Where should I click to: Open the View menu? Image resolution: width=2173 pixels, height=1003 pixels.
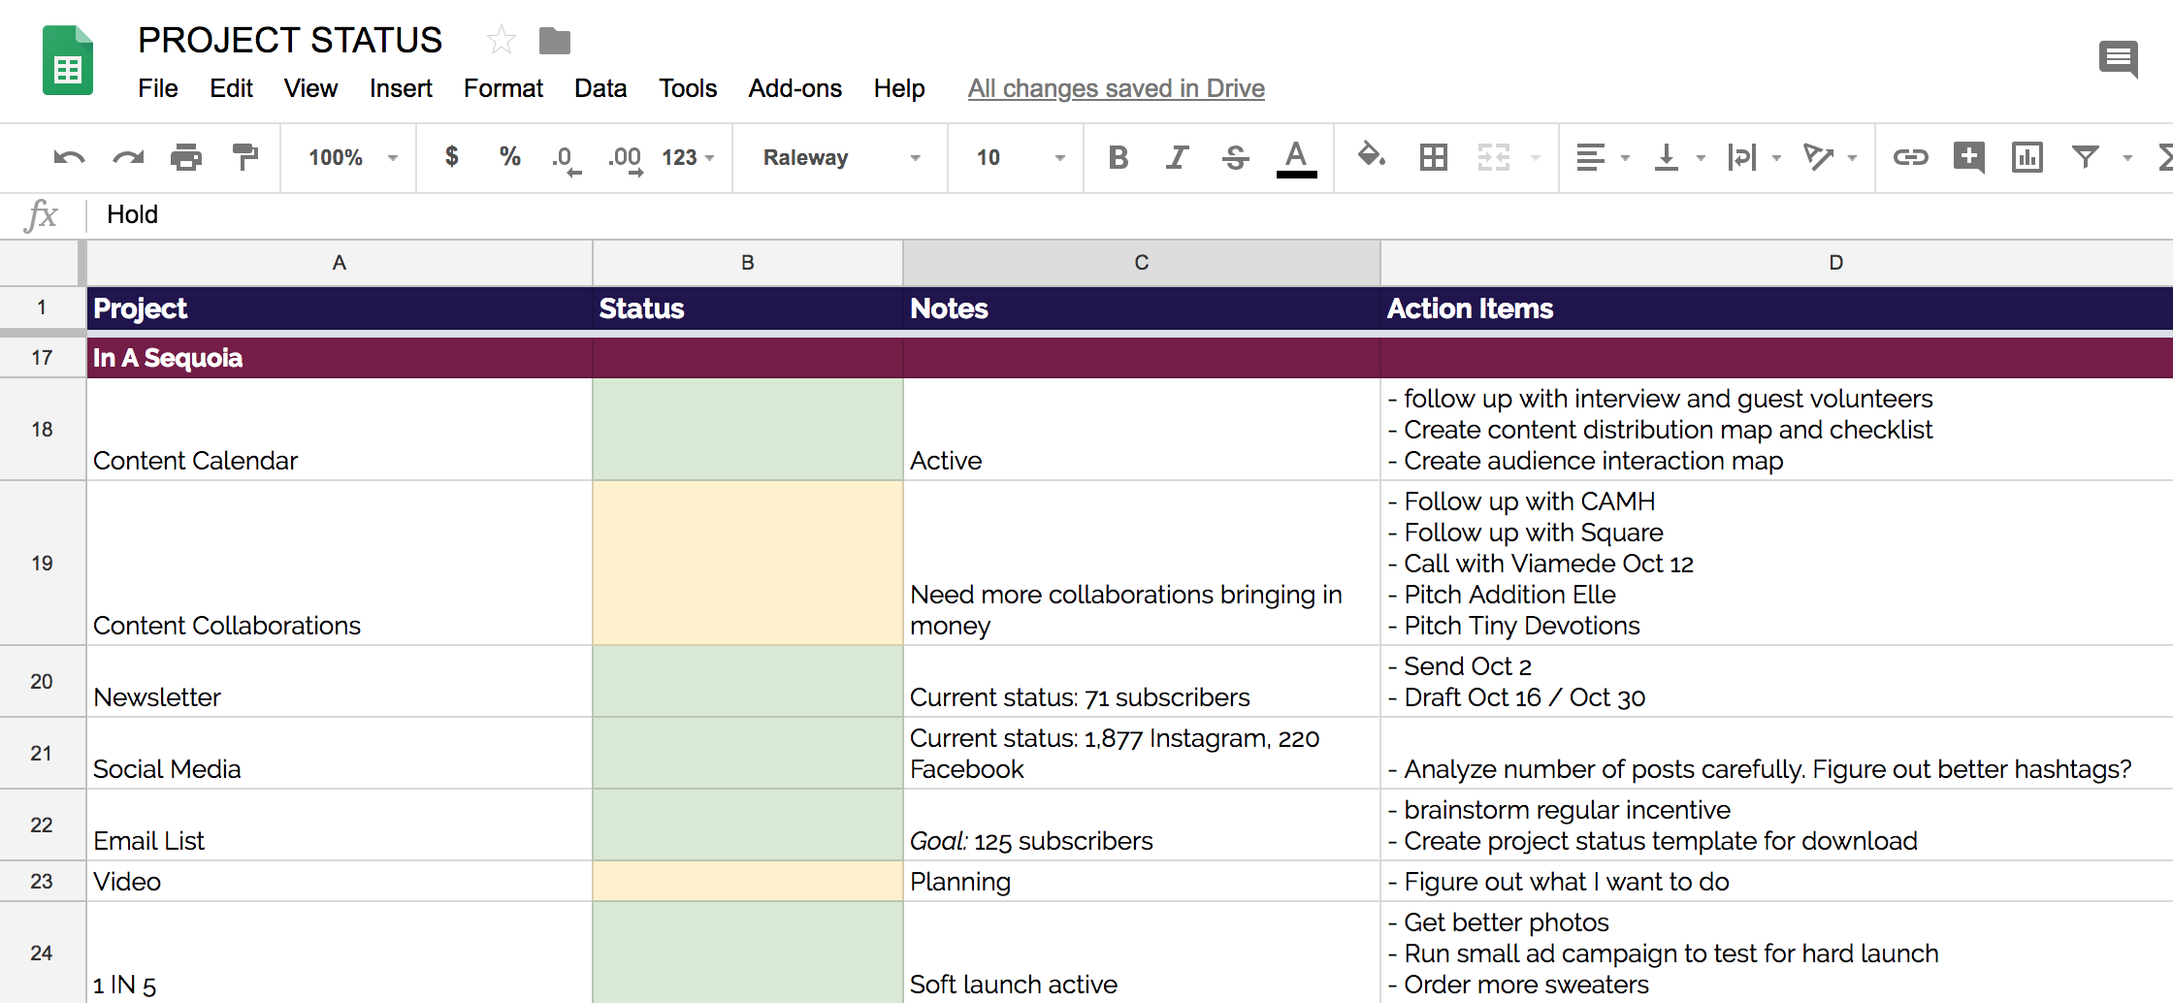310,88
